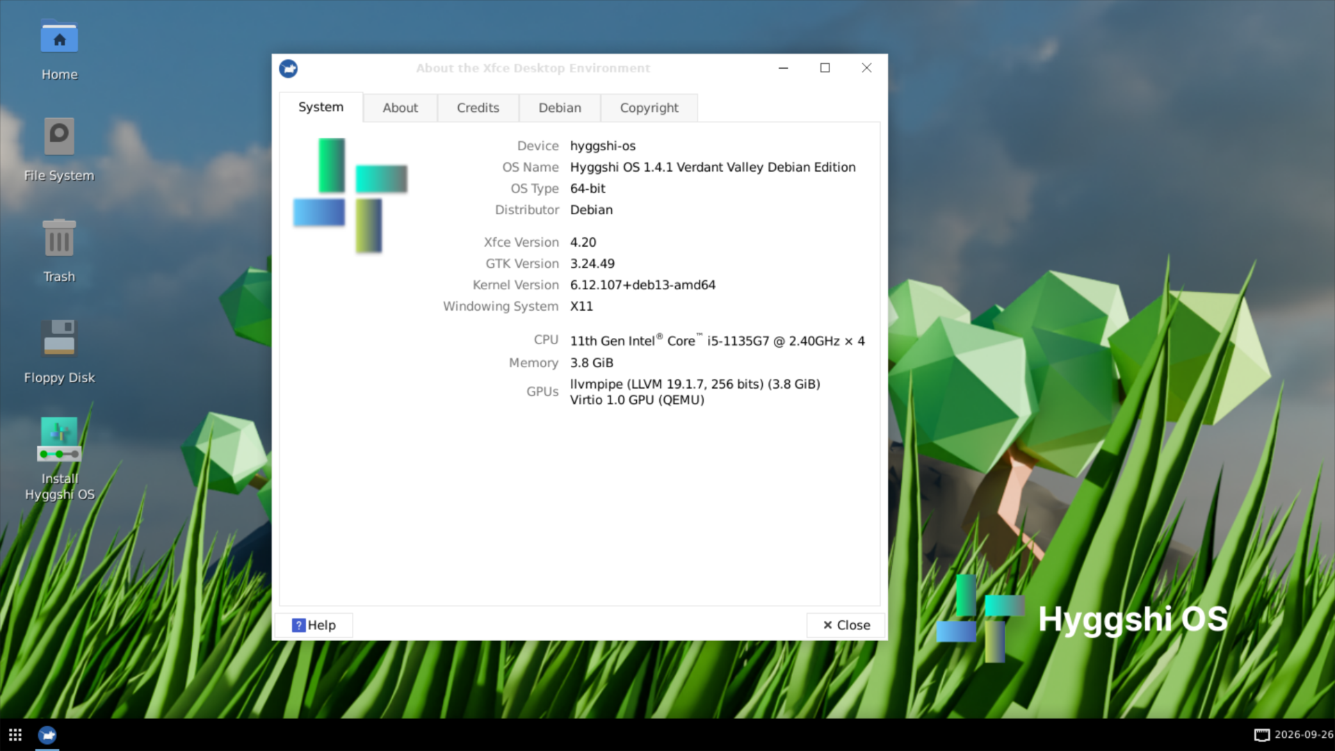Screen dimensions: 1335x751
Task: Click the llvmpipe GPU entry
Action: tap(695, 384)
